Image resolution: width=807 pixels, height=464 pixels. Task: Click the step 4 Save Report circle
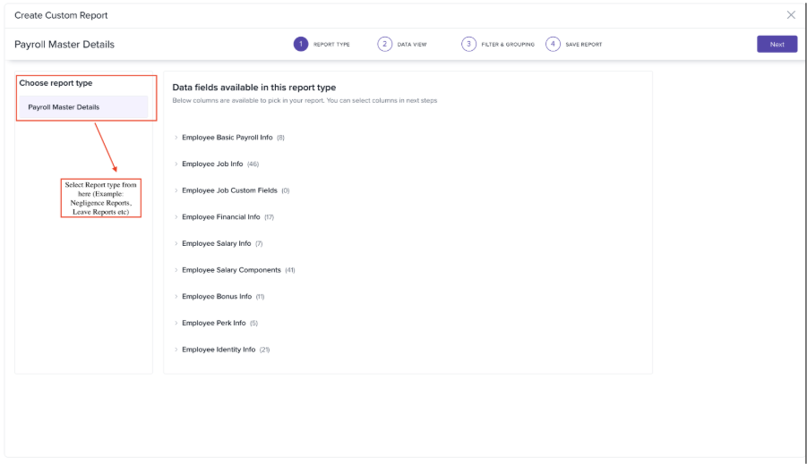553,44
